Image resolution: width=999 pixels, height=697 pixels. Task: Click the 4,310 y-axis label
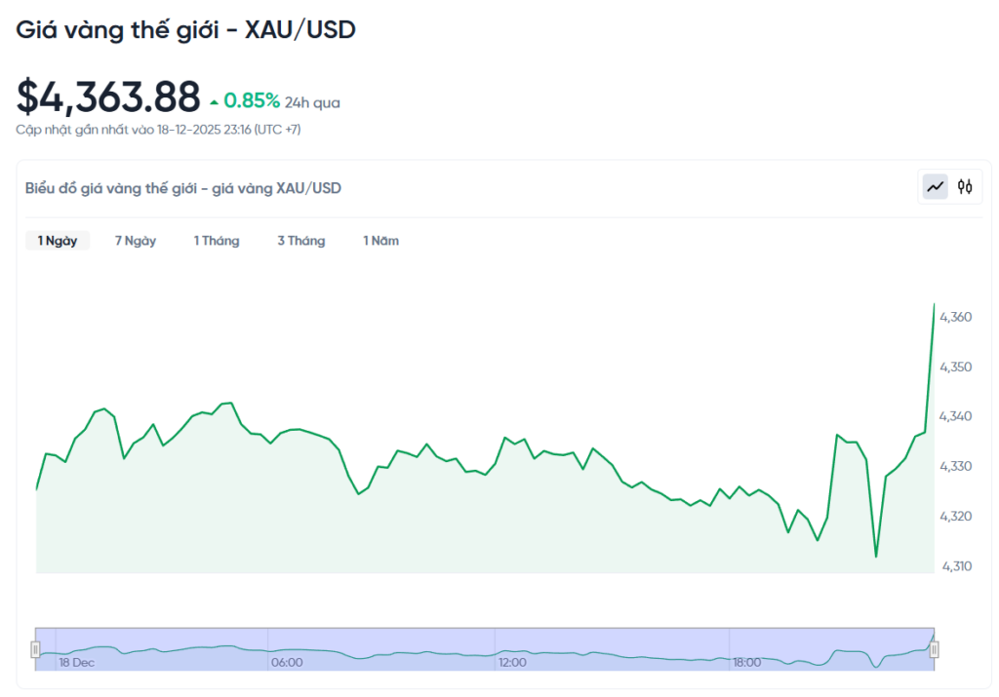pos(955,565)
